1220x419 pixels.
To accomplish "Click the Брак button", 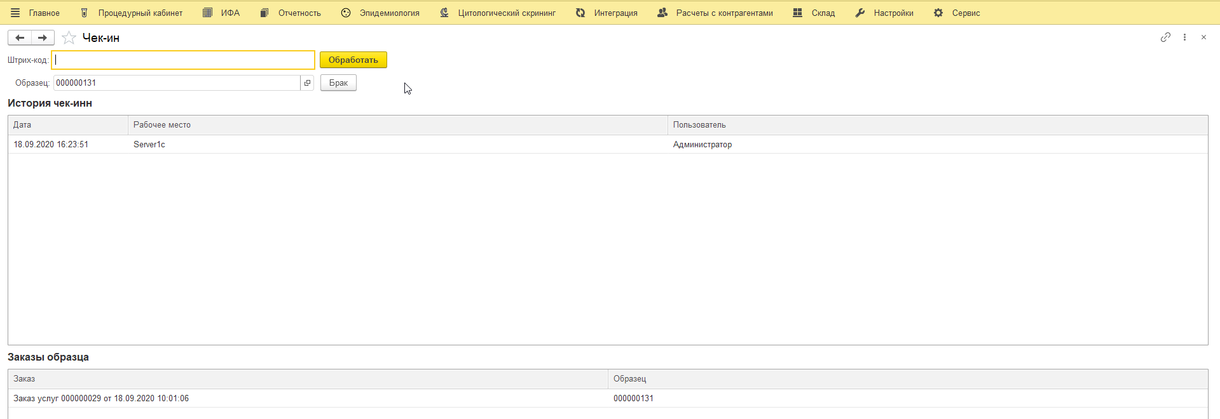I will pyautogui.click(x=338, y=83).
